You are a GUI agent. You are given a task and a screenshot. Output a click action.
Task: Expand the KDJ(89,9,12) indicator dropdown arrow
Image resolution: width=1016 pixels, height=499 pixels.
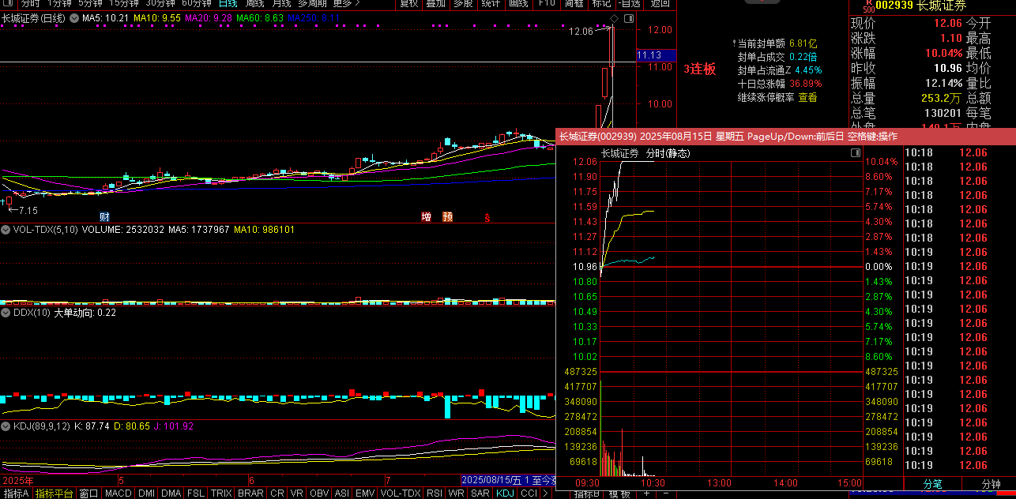[6, 426]
